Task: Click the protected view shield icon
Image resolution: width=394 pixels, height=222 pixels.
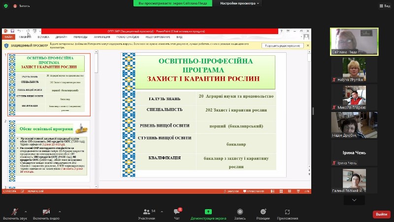Action: tap(6, 45)
